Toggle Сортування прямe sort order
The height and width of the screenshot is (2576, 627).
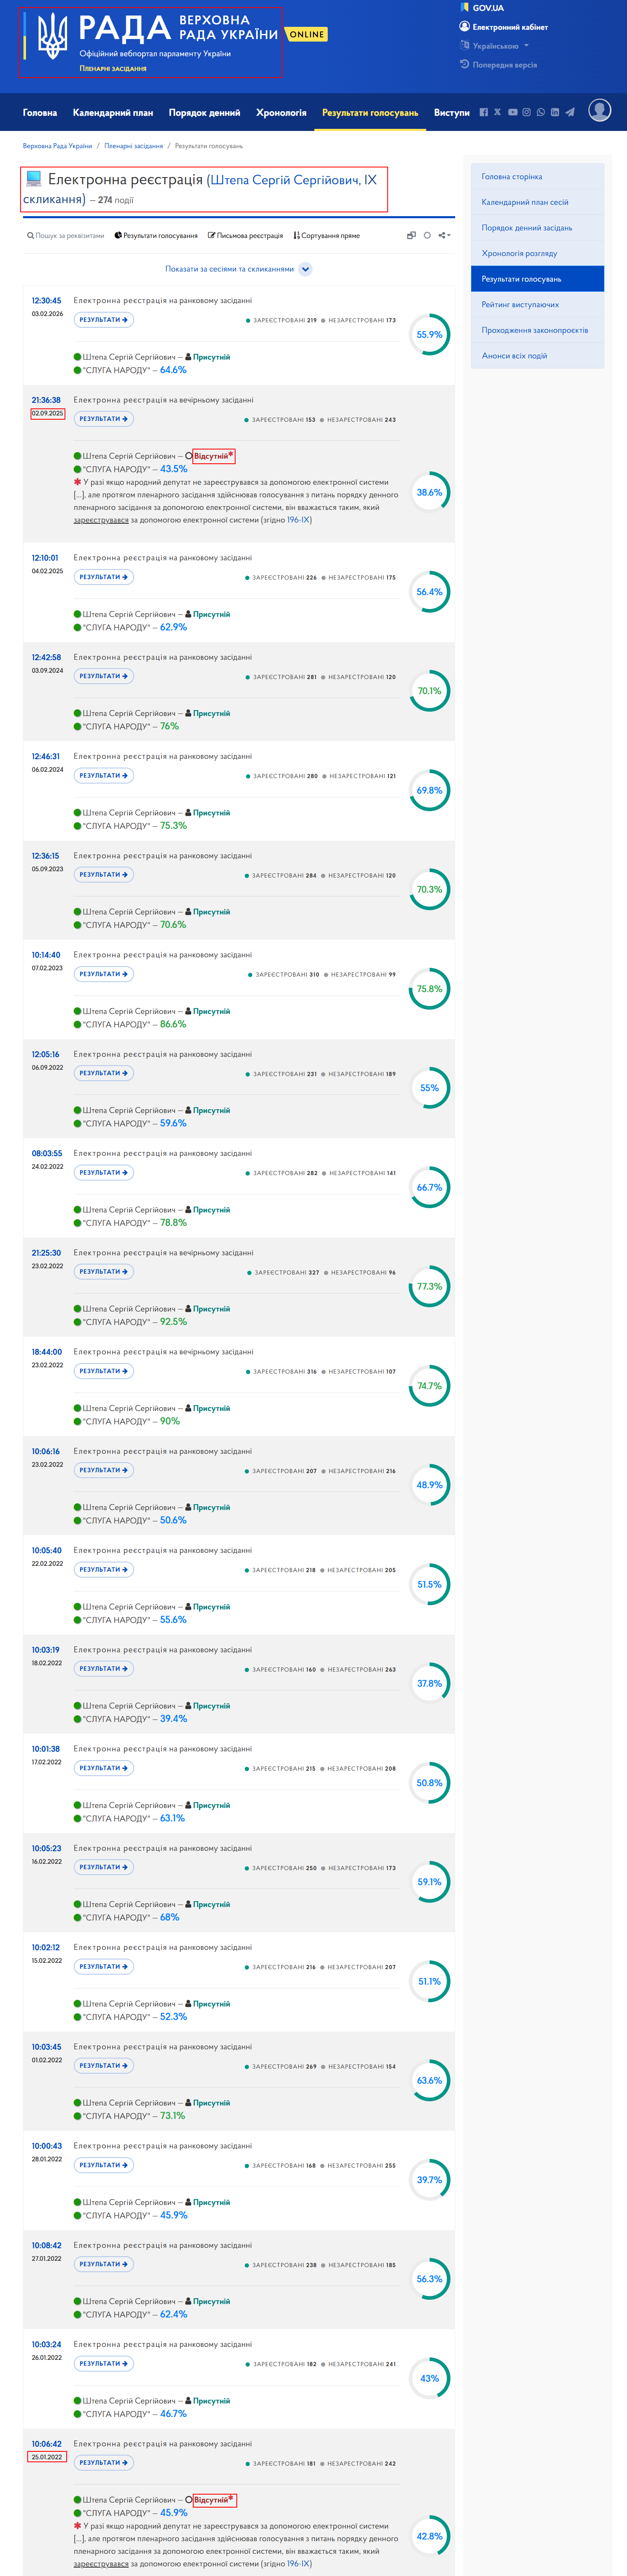[x=326, y=236]
